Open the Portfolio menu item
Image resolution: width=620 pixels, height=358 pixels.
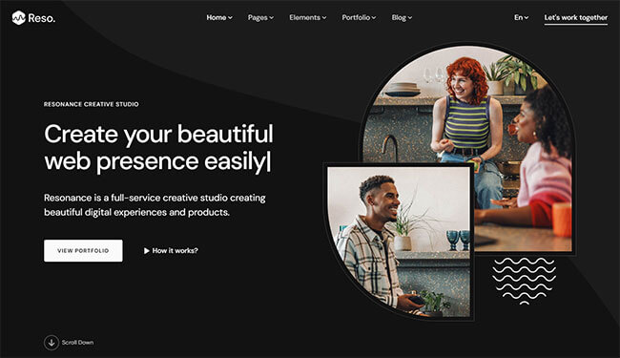tap(356, 17)
